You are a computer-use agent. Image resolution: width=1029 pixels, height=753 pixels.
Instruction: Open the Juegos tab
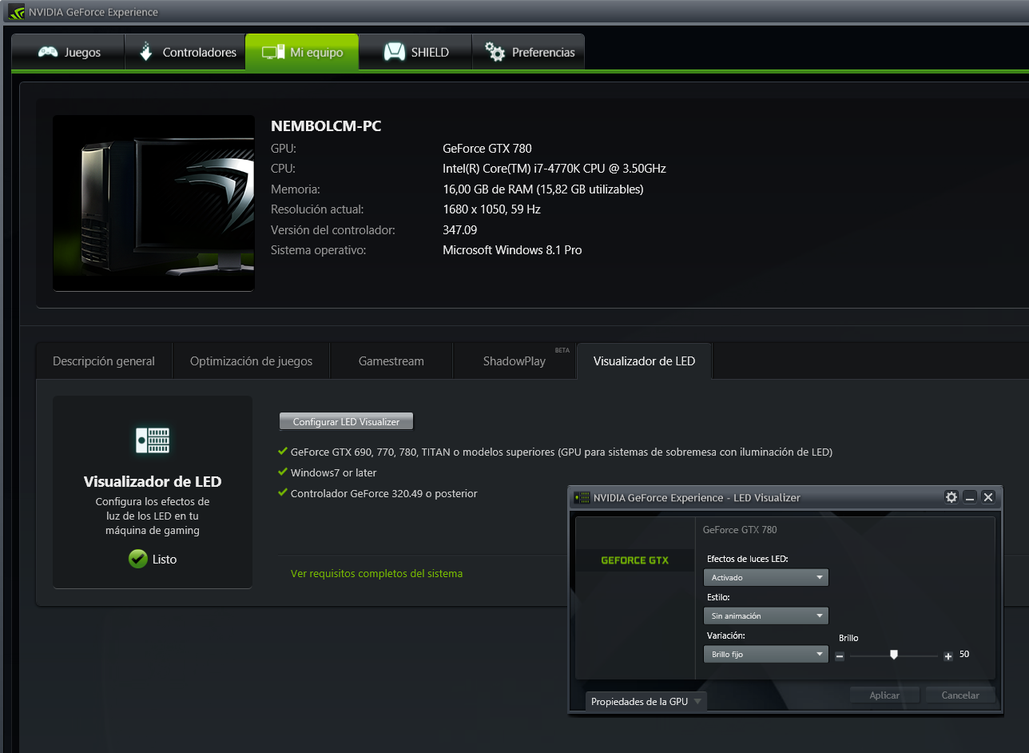pyautogui.click(x=69, y=53)
